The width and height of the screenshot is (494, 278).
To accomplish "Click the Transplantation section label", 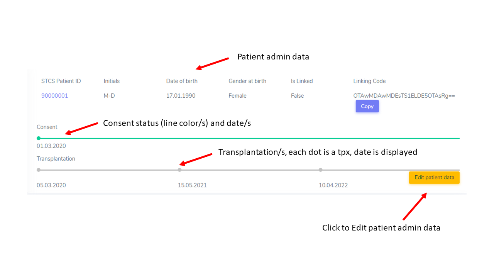I will pos(56,159).
